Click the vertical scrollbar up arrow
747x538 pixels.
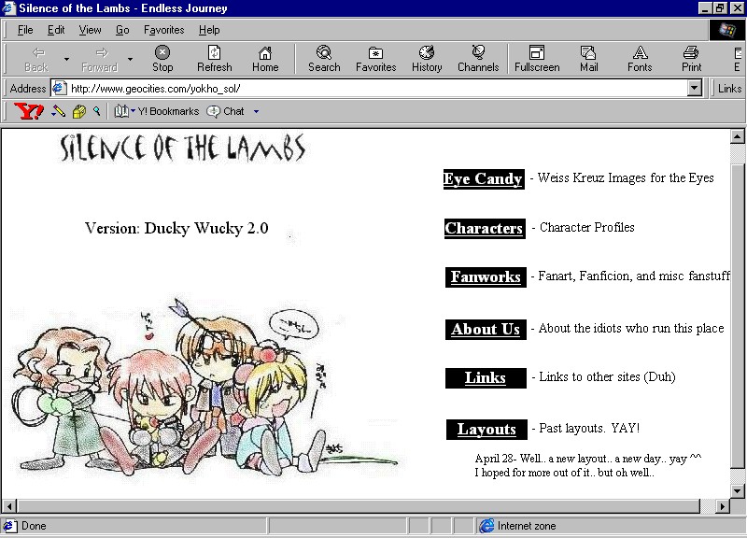coord(737,137)
